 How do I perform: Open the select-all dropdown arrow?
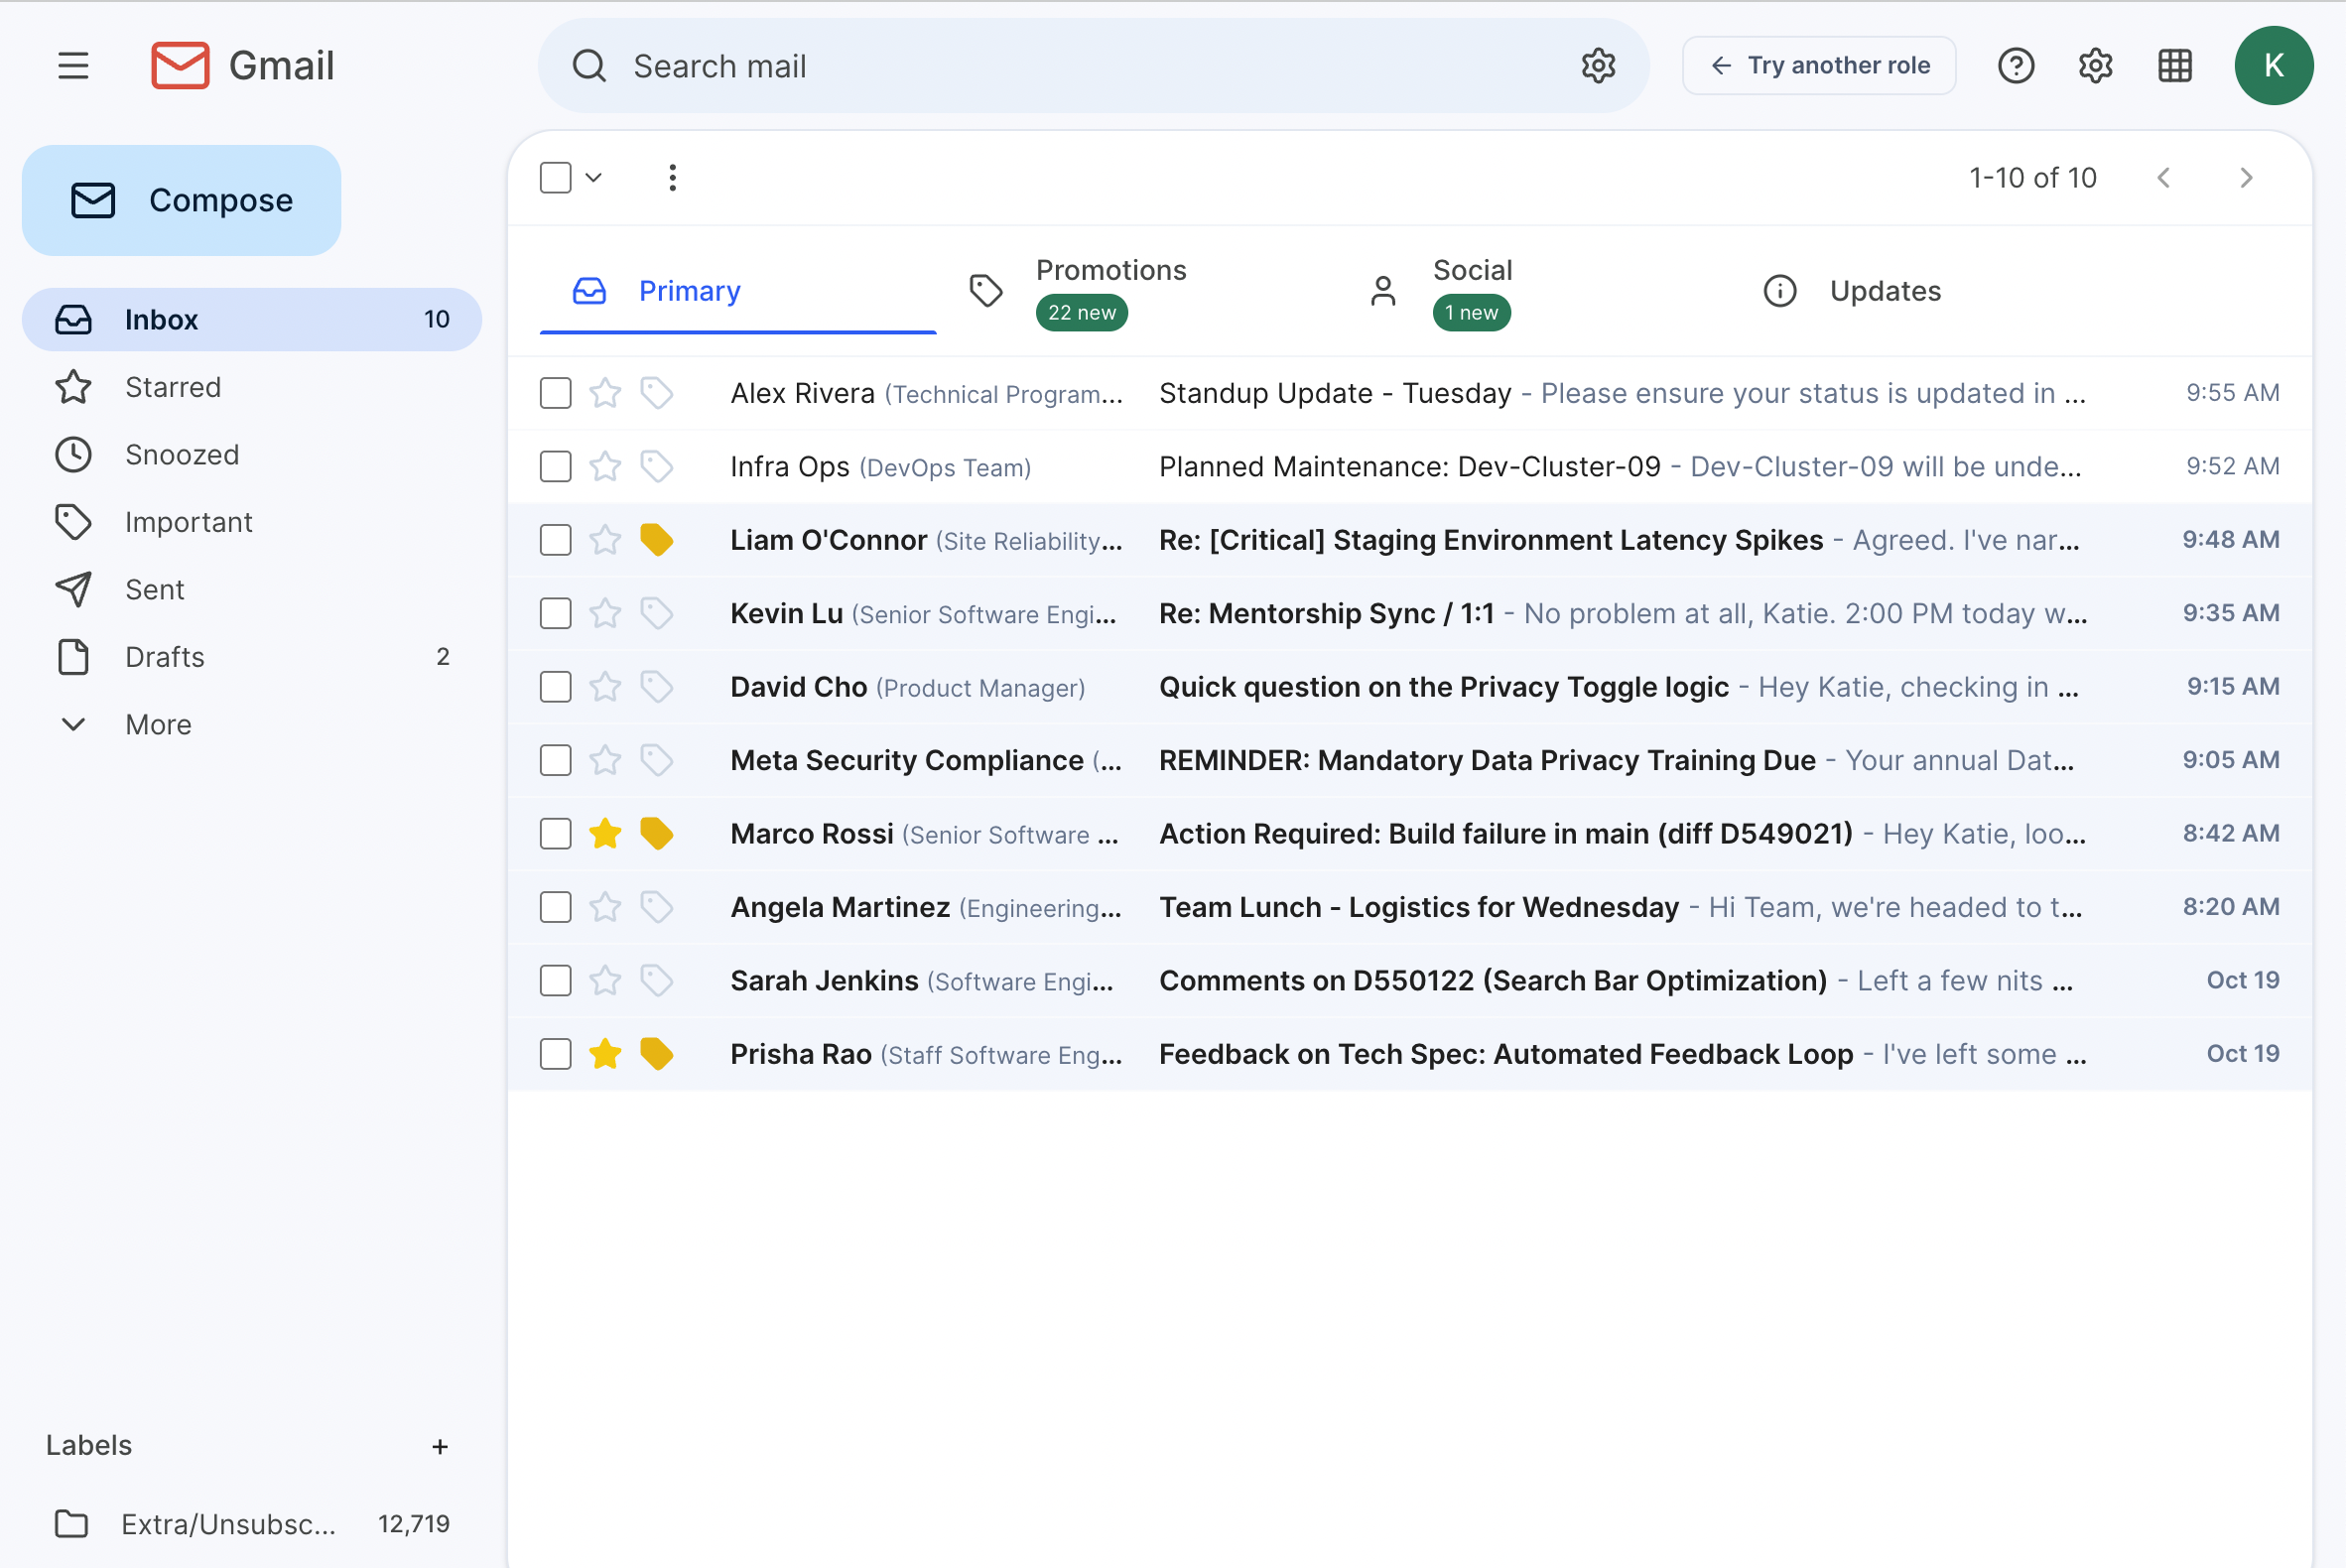tap(594, 177)
